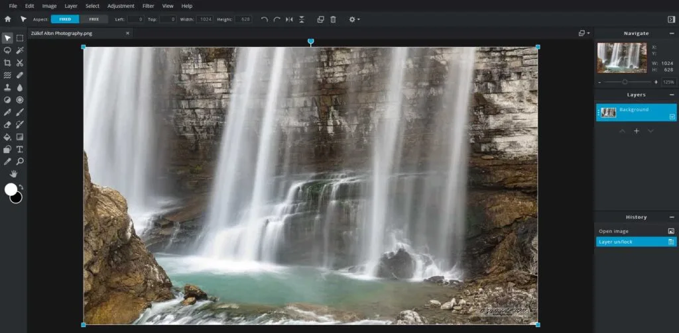Open the Help menu
Image resolution: width=679 pixels, height=333 pixels.
coord(187,6)
